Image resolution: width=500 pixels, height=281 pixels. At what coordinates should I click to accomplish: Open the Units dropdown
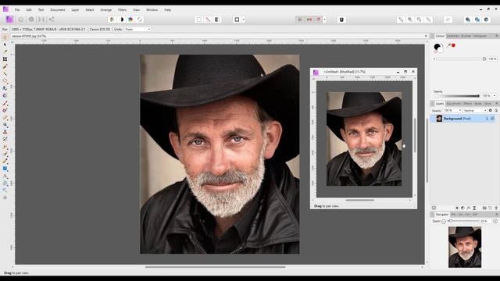[x=137, y=30]
